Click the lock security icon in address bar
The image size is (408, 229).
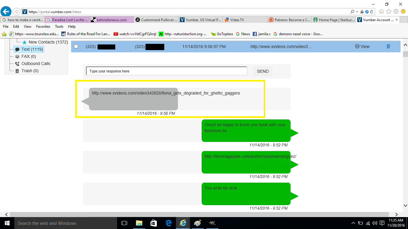[362, 12]
